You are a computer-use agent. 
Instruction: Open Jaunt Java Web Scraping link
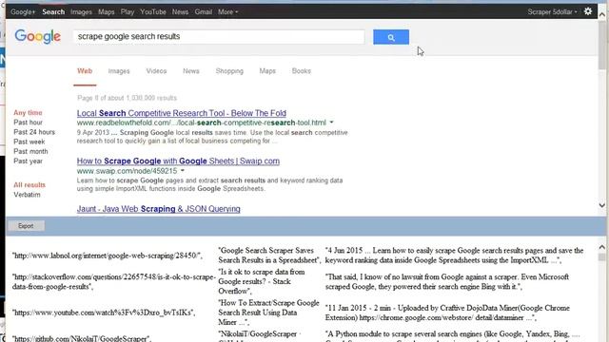point(159,209)
